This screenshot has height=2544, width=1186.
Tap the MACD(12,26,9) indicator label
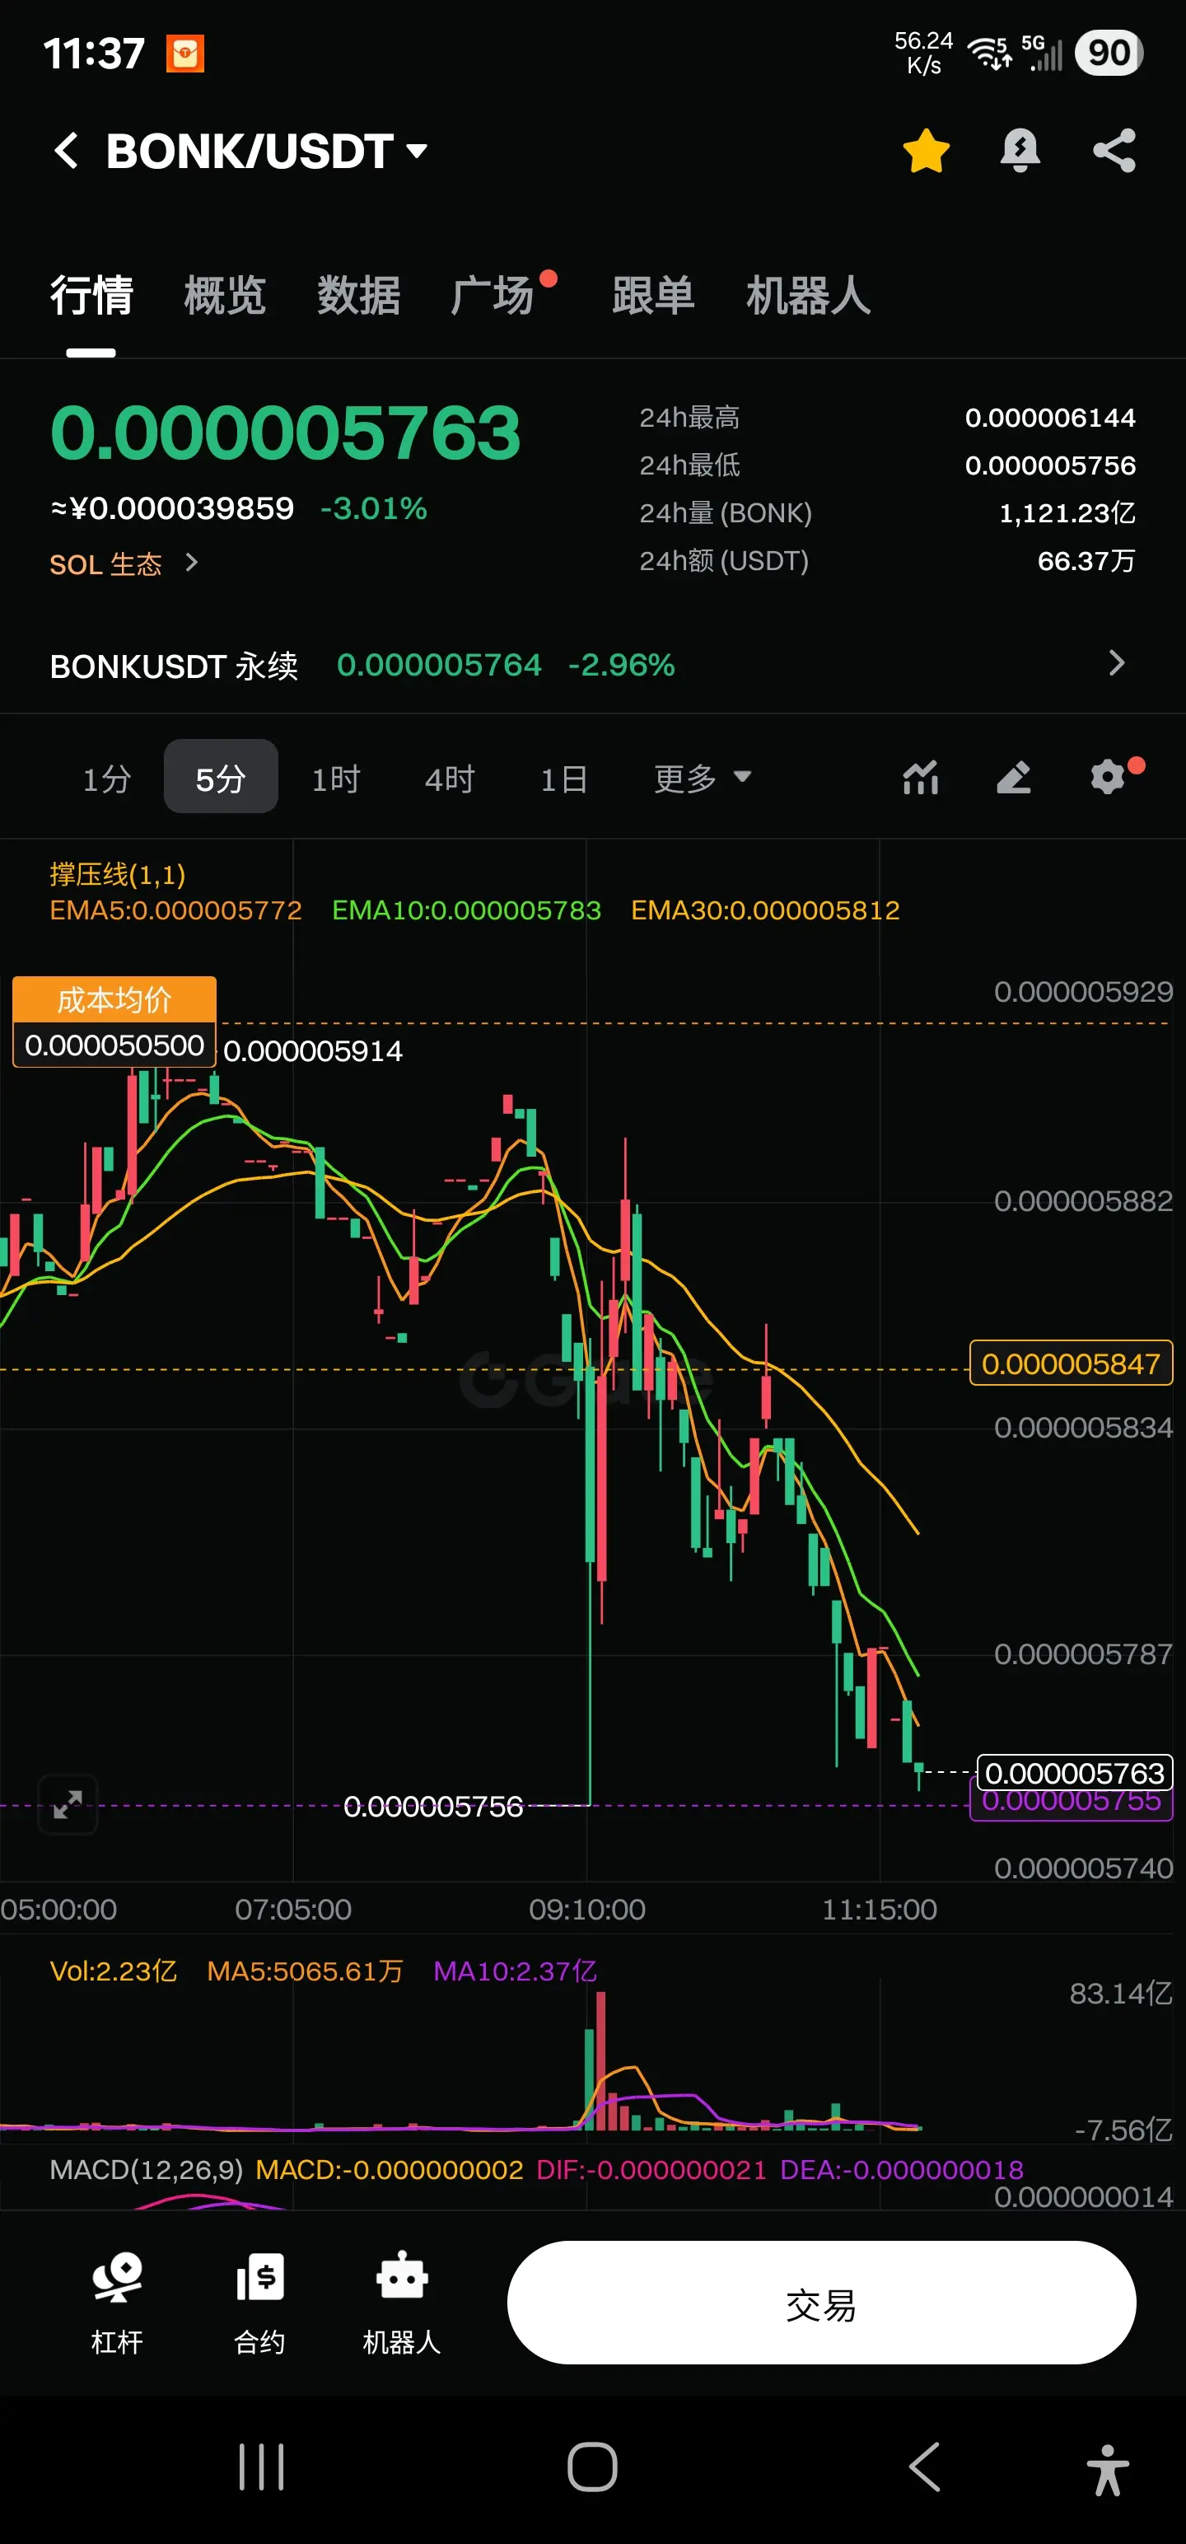click(x=146, y=2170)
